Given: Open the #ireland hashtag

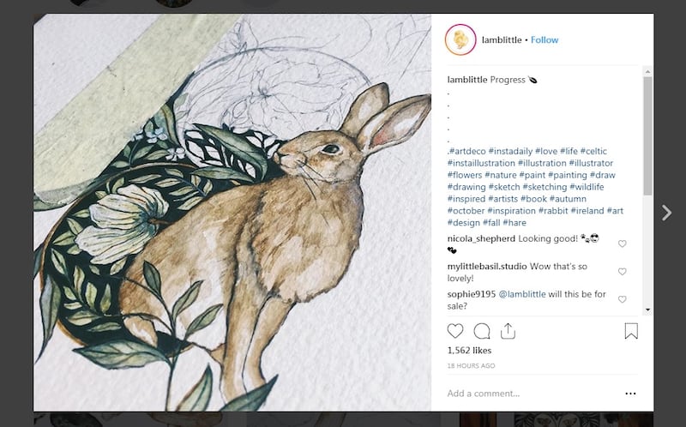Looking at the screenshot, I should pyautogui.click(x=587, y=210).
